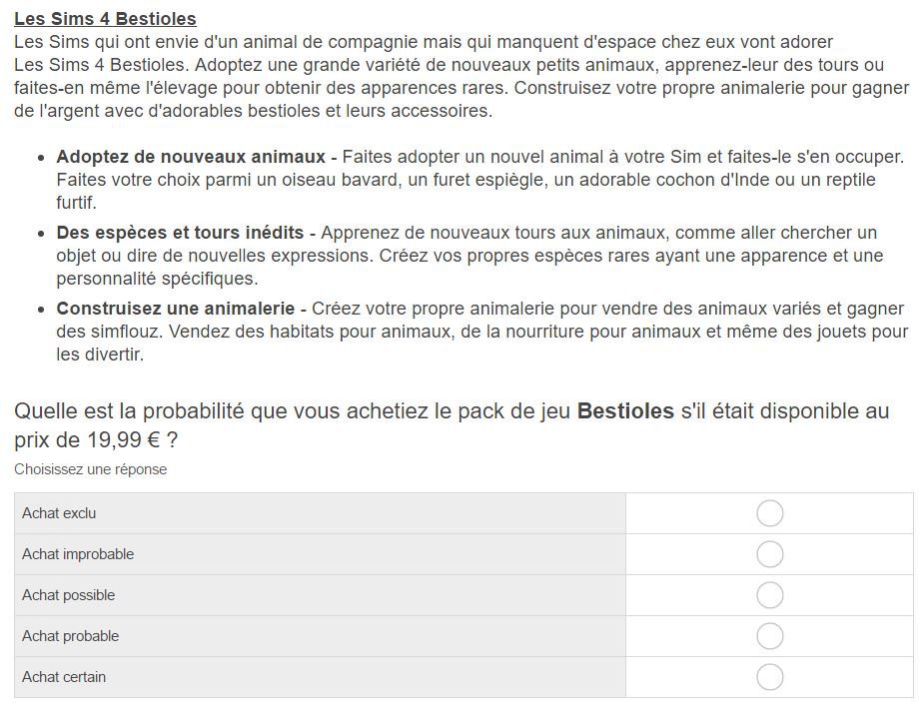Screen dimensions: 924x714
Task: Select the "Achat exclu" radio button
Action: point(769,513)
